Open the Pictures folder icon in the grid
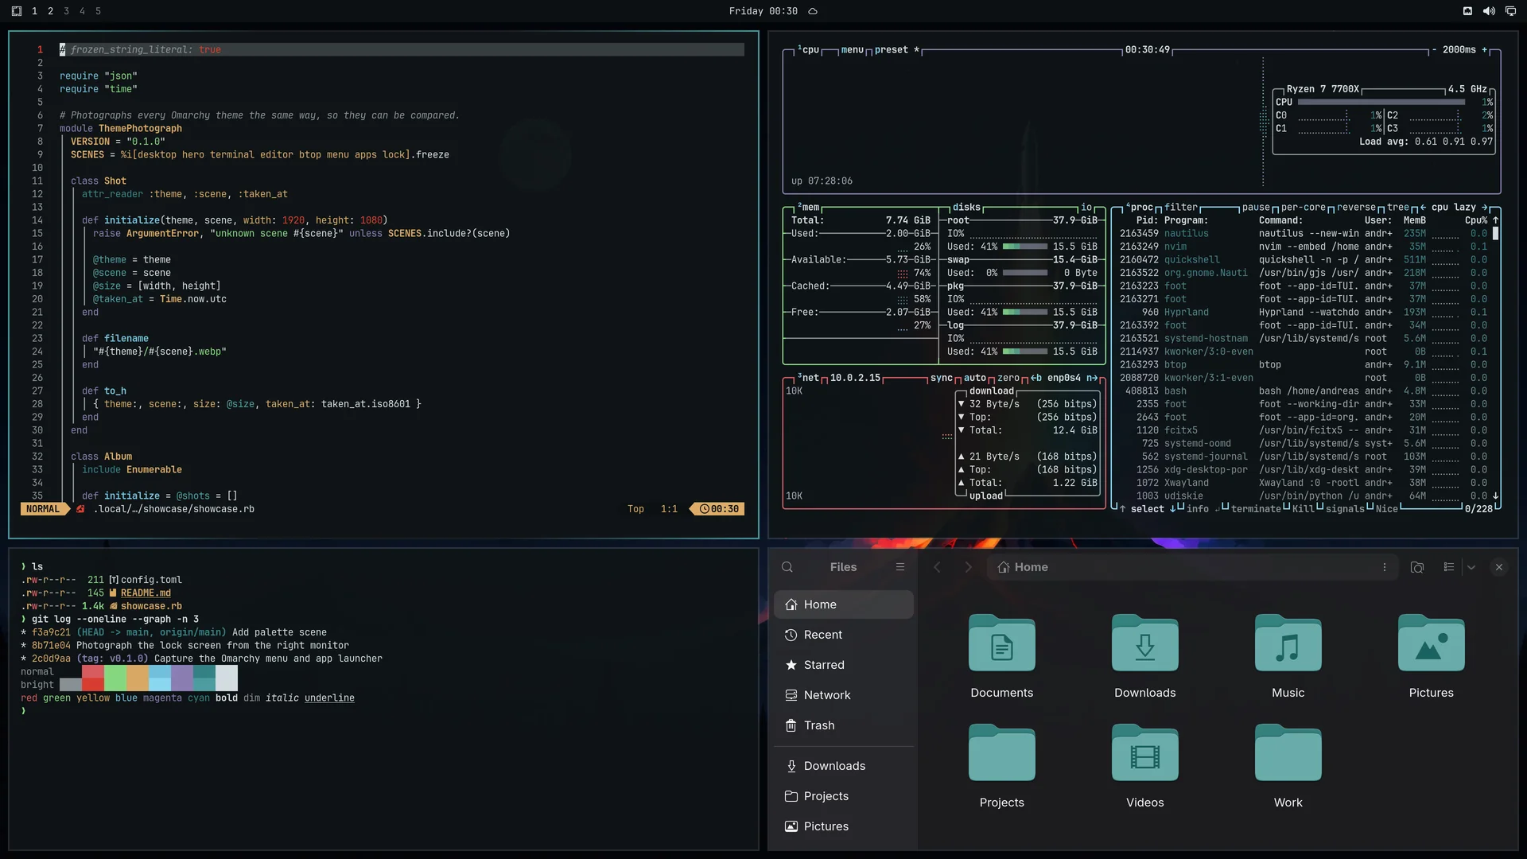 1432,643
